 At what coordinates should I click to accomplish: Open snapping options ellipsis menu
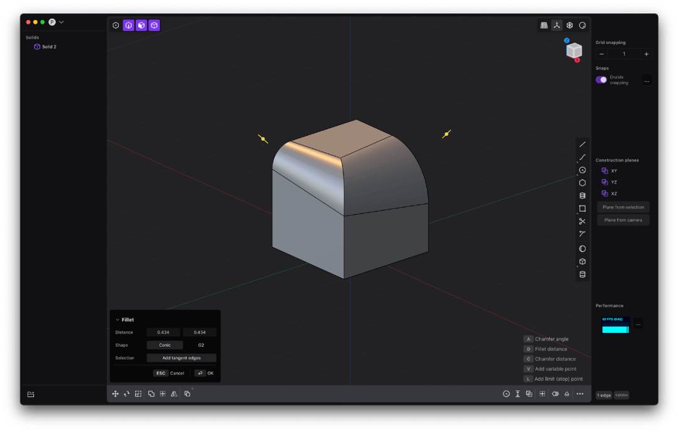tap(647, 80)
